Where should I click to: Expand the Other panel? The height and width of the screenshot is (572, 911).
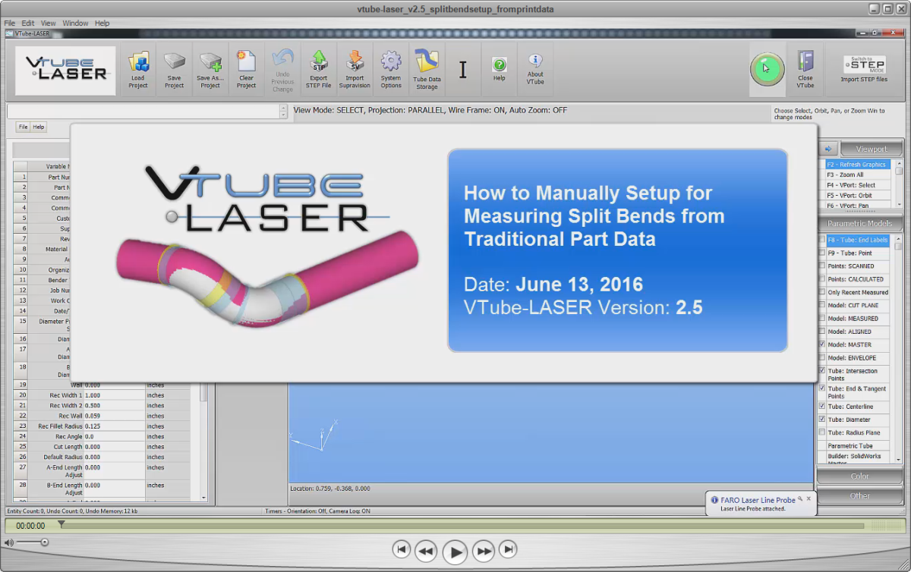pos(859,495)
